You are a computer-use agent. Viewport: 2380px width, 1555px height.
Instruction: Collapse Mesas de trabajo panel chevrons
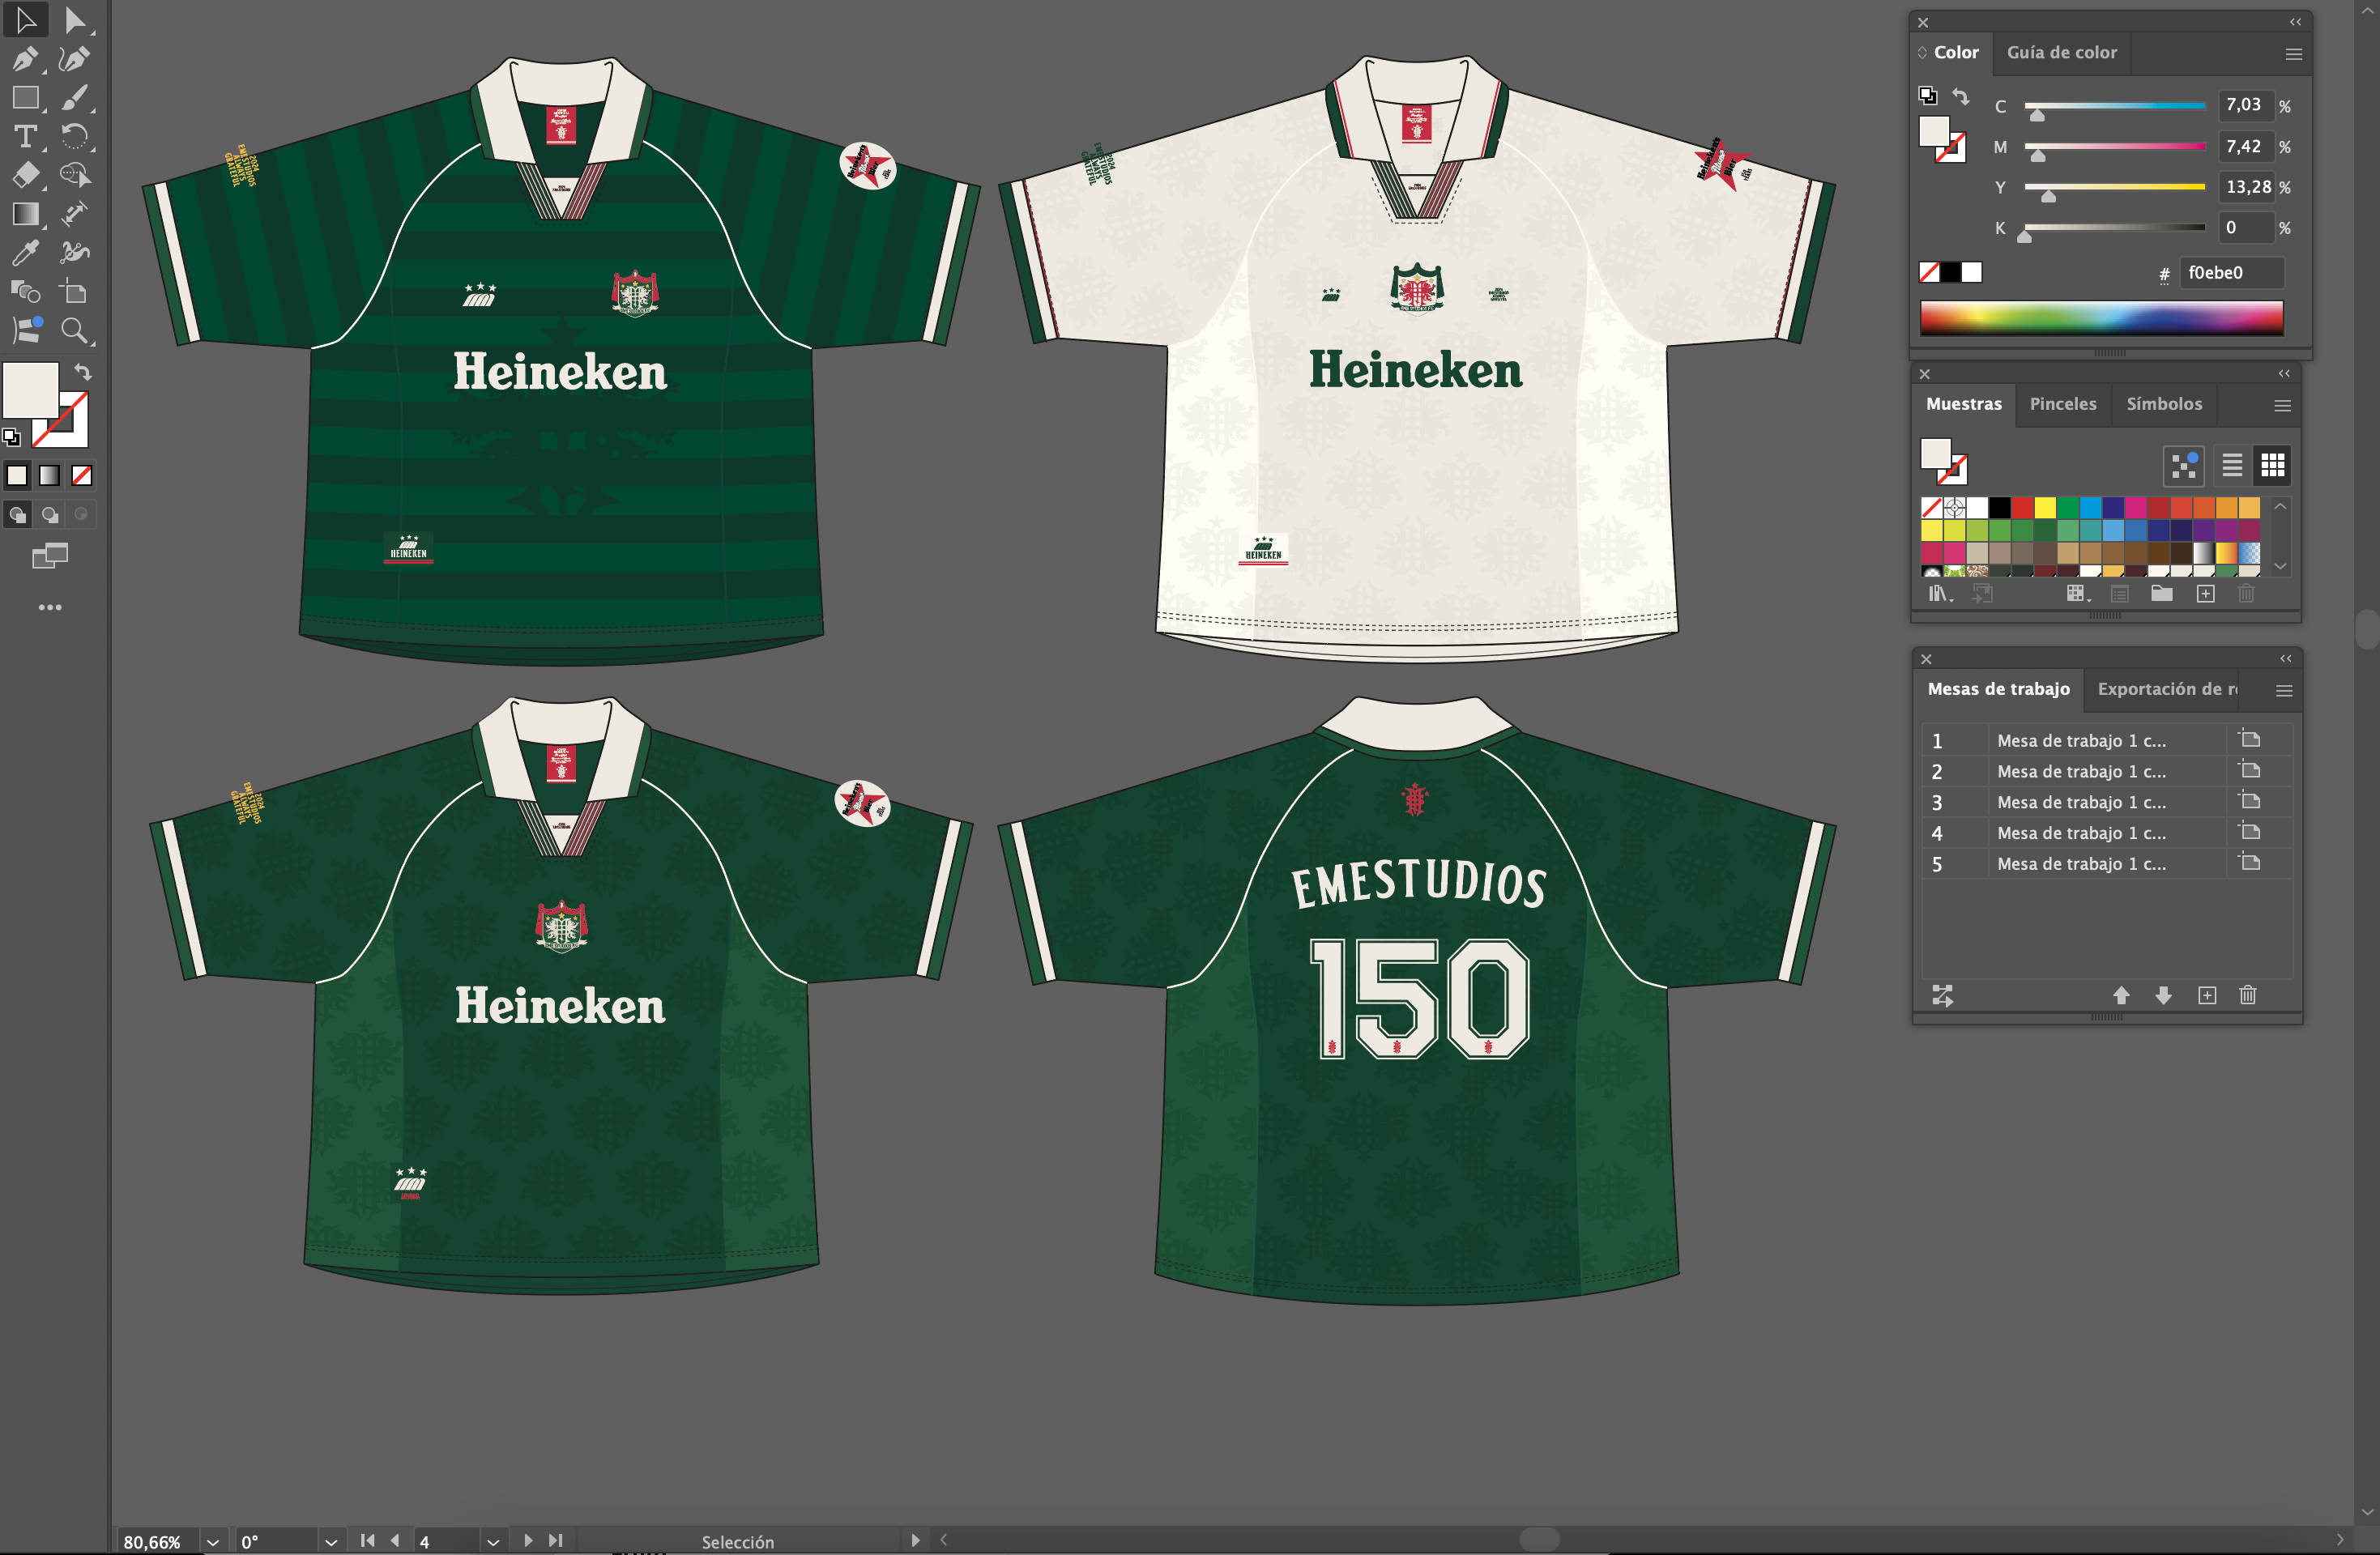2285,658
